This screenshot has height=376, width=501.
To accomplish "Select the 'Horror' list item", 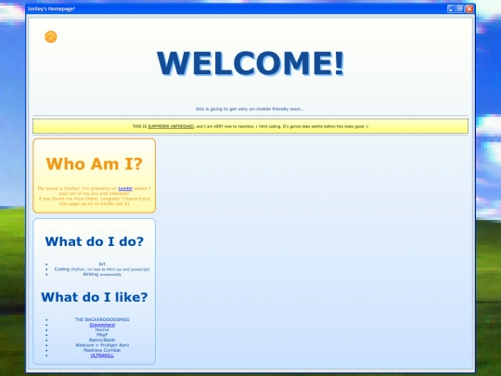I will [x=102, y=330].
